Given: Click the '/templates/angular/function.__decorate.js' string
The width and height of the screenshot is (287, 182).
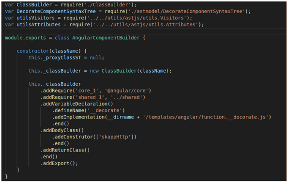Looking at the screenshot, I should [x=206, y=117].
